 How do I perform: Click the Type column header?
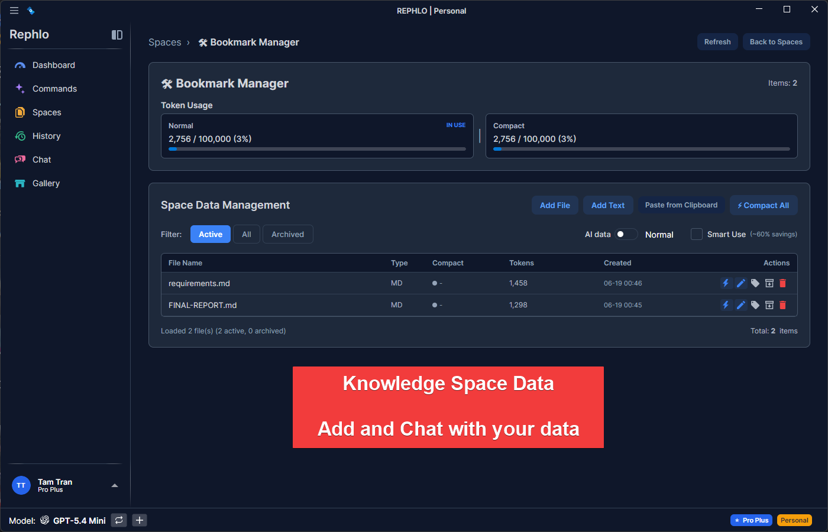tap(399, 263)
